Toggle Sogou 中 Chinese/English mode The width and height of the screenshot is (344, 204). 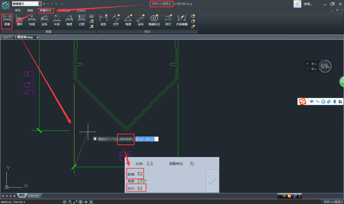312,102
